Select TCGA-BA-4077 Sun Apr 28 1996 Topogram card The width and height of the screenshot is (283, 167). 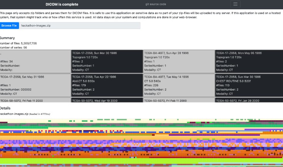179,61
